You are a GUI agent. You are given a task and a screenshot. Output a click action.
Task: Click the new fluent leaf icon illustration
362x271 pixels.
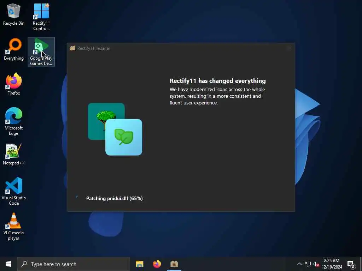coord(124,137)
